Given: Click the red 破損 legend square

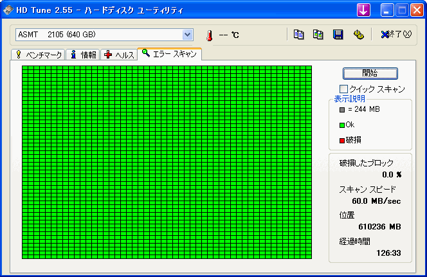Looking at the screenshot, I should [x=342, y=141].
